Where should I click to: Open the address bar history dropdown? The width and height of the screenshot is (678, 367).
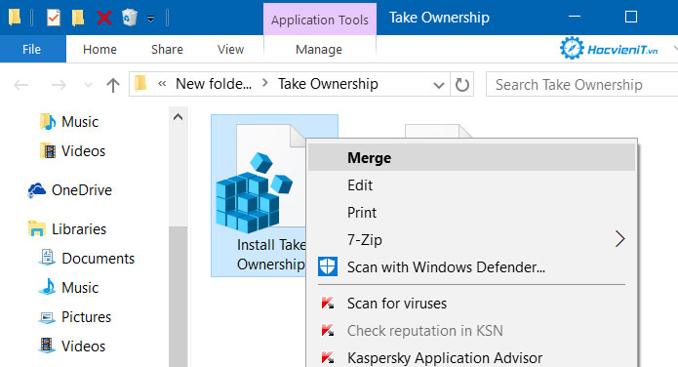click(439, 85)
